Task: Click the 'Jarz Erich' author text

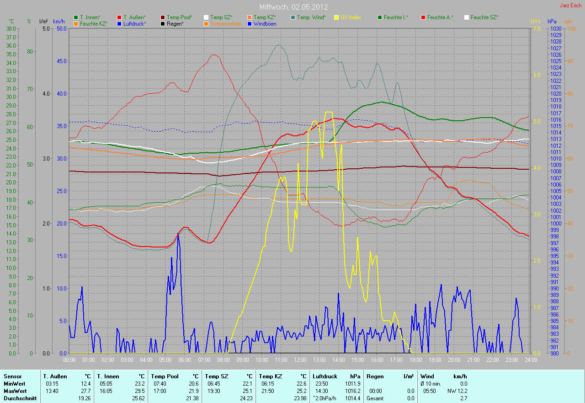Action: [x=571, y=5]
